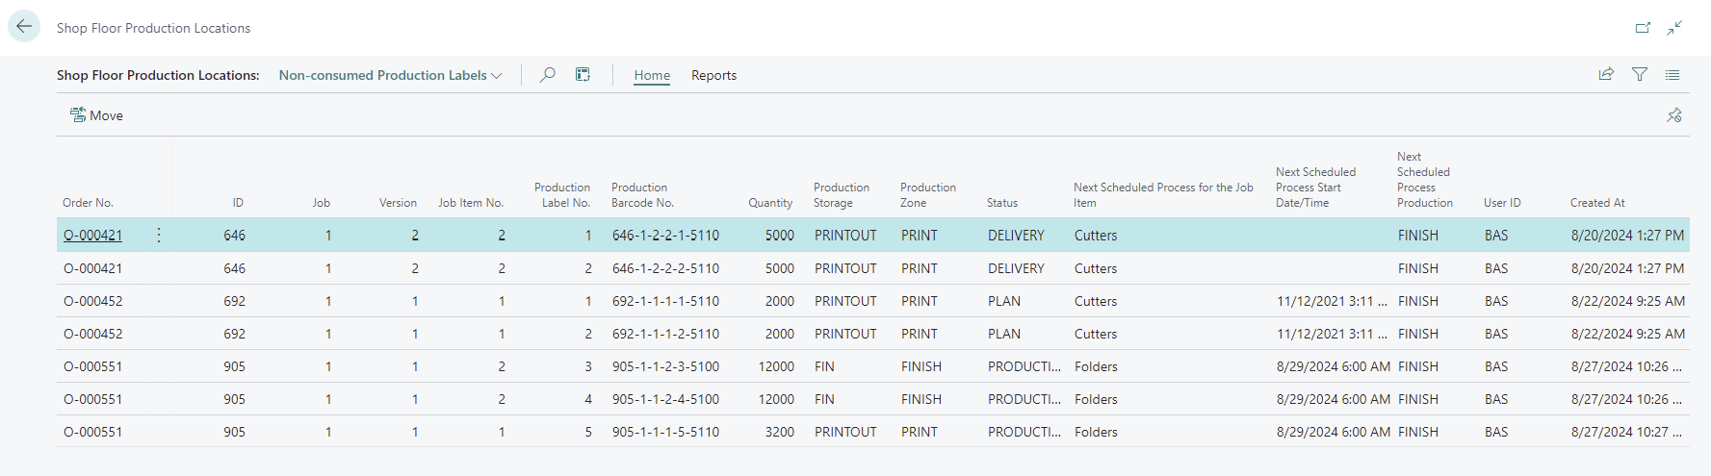Select barcode cell 905-1-1-2-4-5100
Image resolution: width=1711 pixels, height=476 pixels.
click(x=665, y=399)
